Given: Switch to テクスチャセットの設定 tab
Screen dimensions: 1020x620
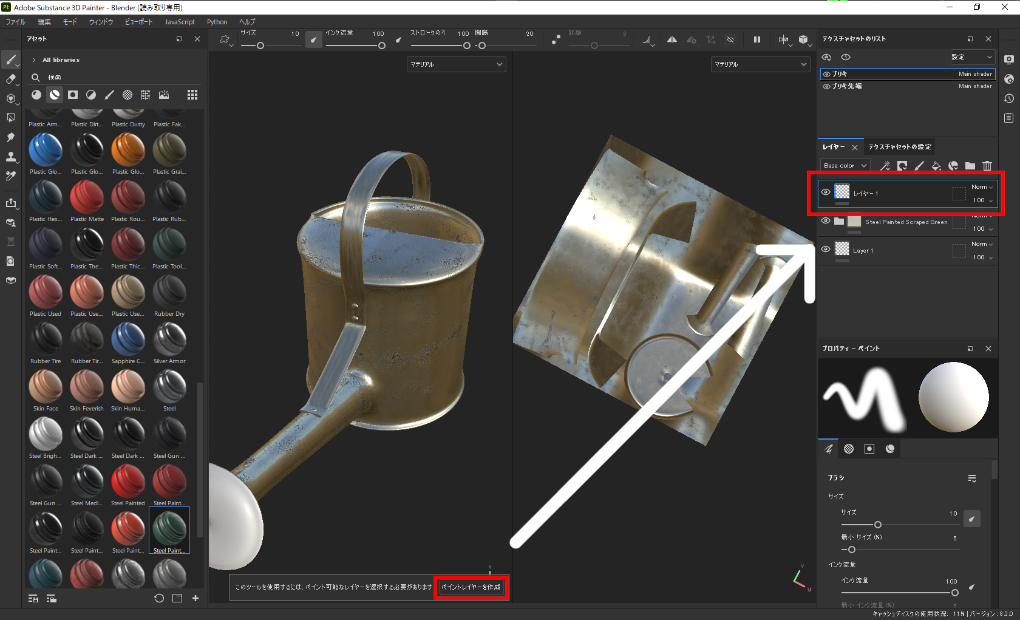Looking at the screenshot, I should [x=900, y=147].
